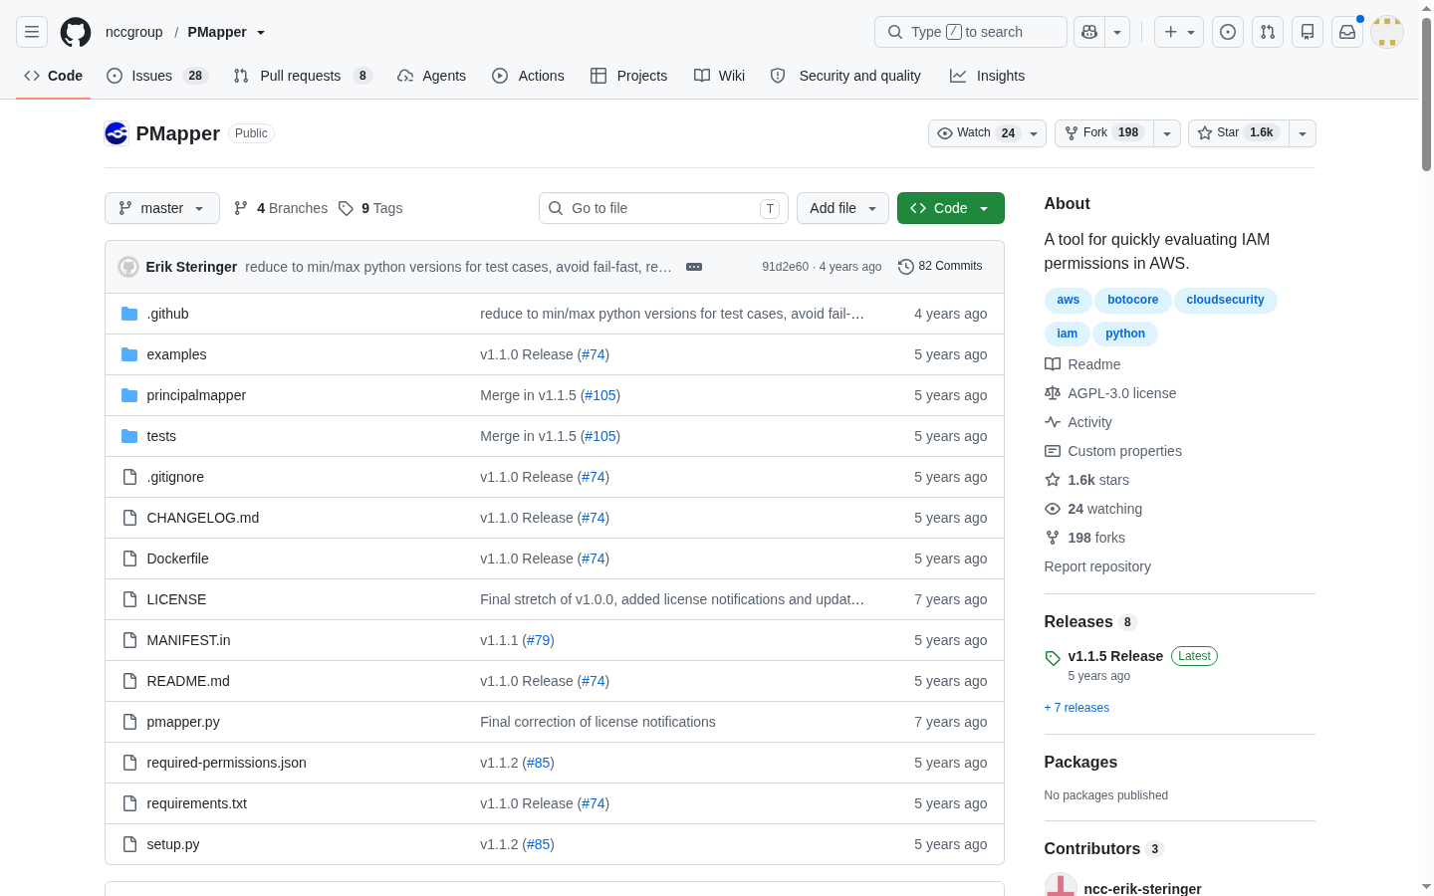Switch to the Code tab
1434x896 pixels.
click(x=54, y=76)
